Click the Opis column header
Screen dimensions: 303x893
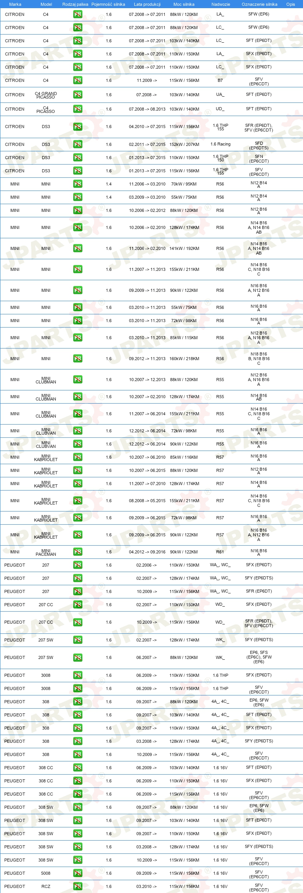click(x=291, y=4)
